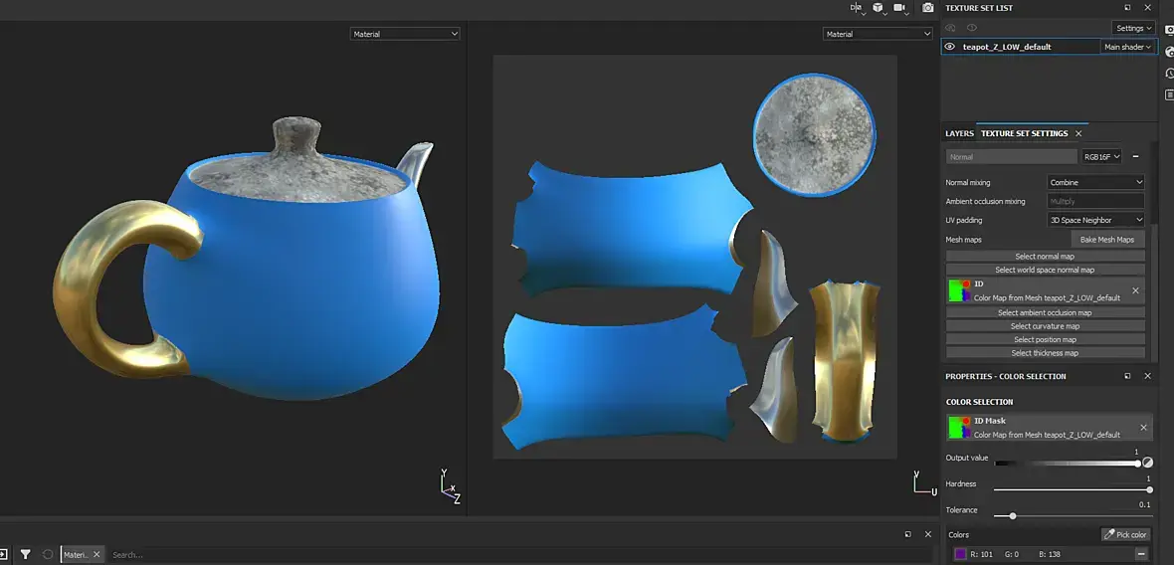Click the Bake Mesh Maps button
This screenshot has width=1174, height=565.
tap(1107, 240)
